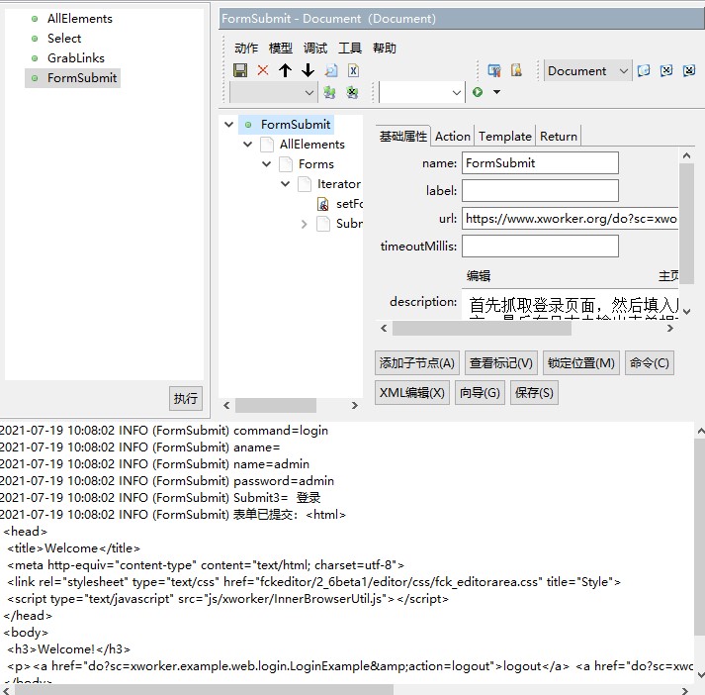
Task: Open the 调试 menu
Action: pos(315,48)
